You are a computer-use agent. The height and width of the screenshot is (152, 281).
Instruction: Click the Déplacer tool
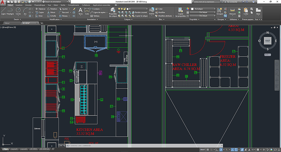coord(40,9)
